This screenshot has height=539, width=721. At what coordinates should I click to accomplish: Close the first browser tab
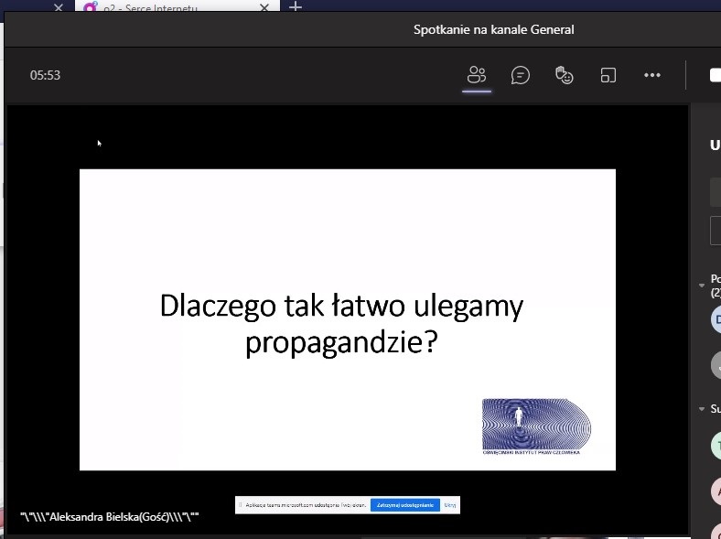pyautogui.click(x=59, y=8)
